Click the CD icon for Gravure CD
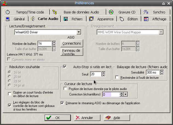The height and width of the screenshot is (125, 173). coord(111,12)
